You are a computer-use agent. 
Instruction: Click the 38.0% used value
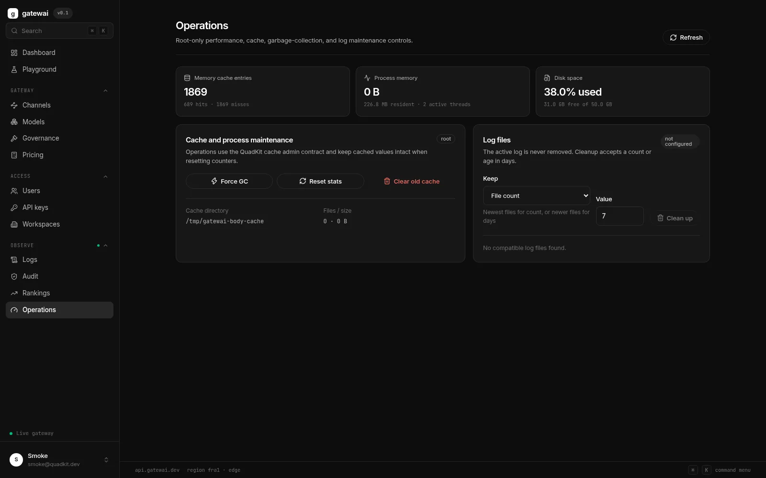[x=573, y=92]
